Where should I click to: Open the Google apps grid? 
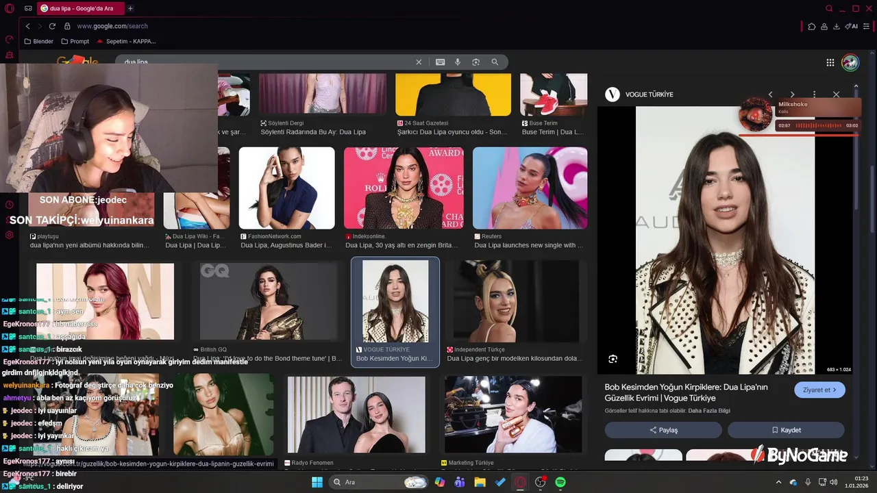(x=830, y=62)
